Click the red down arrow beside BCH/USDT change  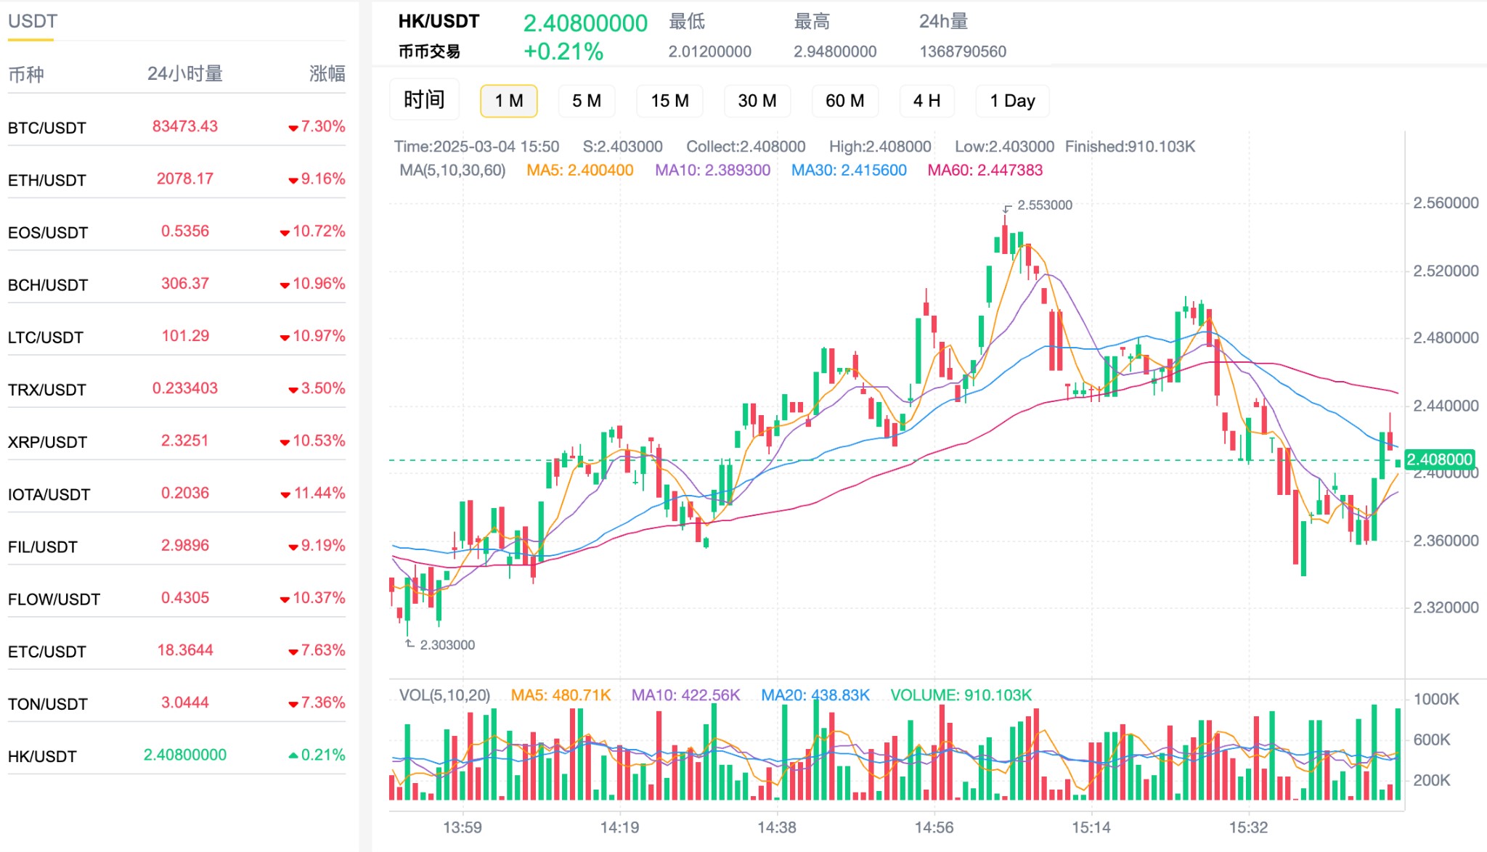285,285
